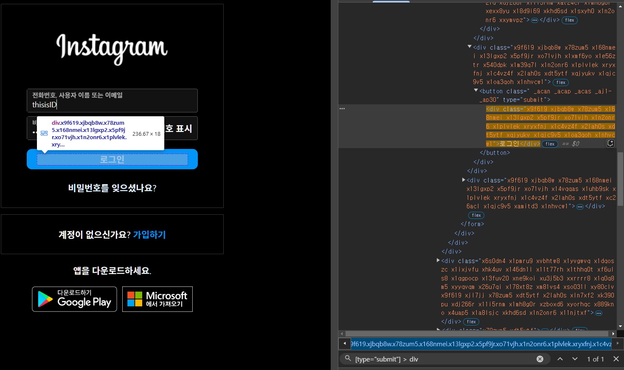624x370 pixels.
Task: Click flex badge on div above submit button element
Action: pos(561,82)
